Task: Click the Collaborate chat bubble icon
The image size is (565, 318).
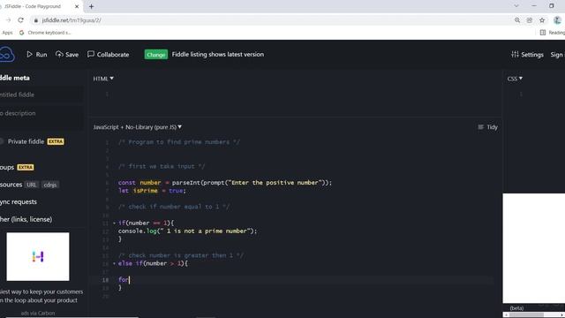Action: point(91,54)
